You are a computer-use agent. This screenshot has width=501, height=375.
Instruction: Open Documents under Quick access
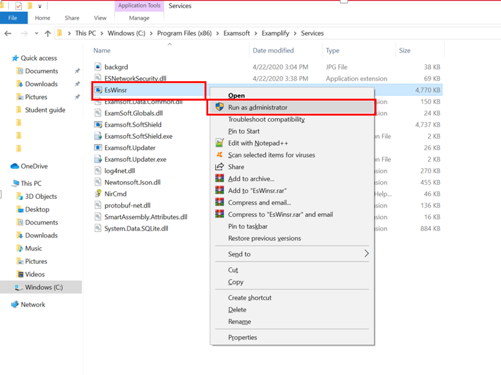click(x=42, y=71)
